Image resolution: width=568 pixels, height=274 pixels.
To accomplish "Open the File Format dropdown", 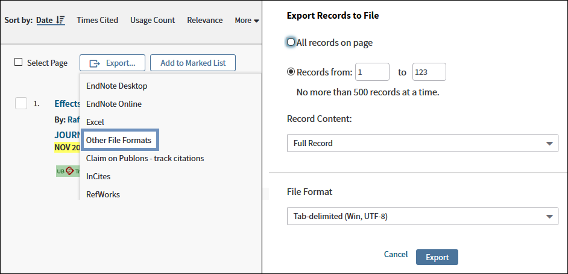I will [422, 215].
